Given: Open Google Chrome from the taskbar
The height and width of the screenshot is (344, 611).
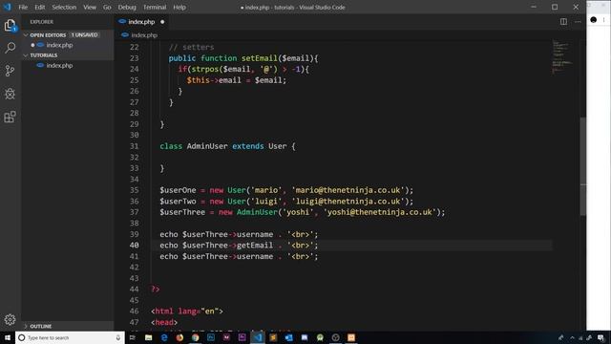Looking at the screenshot, I should click(195, 337).
